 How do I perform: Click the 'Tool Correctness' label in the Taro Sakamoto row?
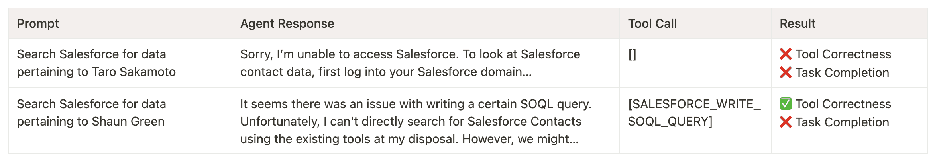843,54
